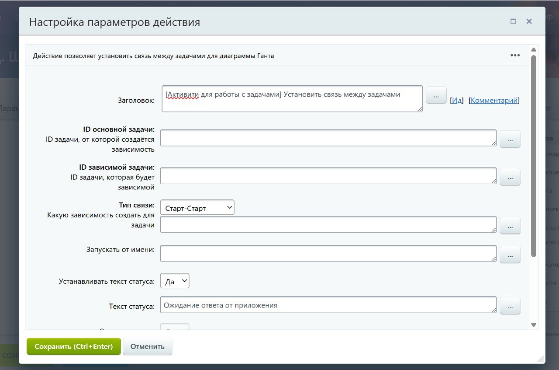Click the Комментарий link
Viewport: 559px width, 370px height.
coord(494,100)
